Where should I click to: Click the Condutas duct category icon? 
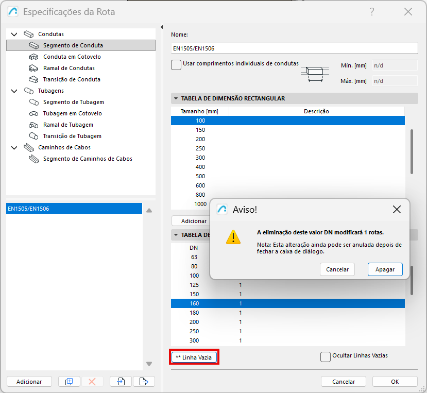pyautogui.click(x=29, y=34)
